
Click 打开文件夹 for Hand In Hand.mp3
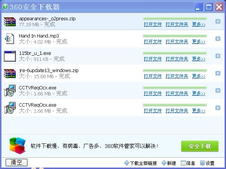177,42
